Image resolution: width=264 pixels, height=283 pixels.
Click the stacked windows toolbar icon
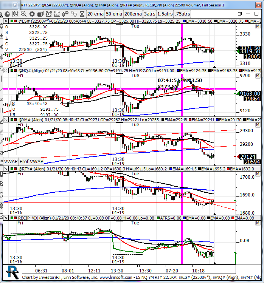pyautogui.click(x=40, y=14)
